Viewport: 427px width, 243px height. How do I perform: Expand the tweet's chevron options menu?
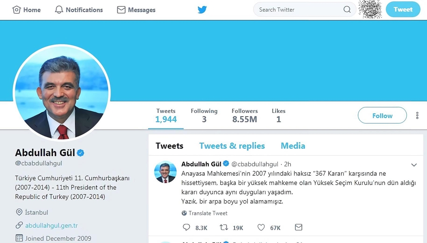[x=414, y=165]
